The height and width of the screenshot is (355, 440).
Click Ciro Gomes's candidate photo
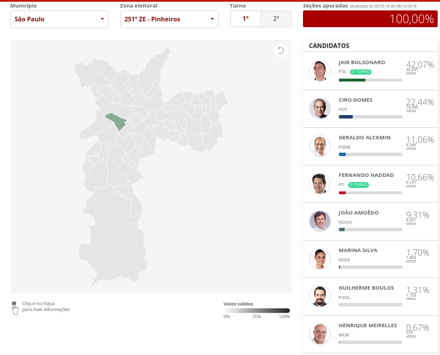[319, 109]
